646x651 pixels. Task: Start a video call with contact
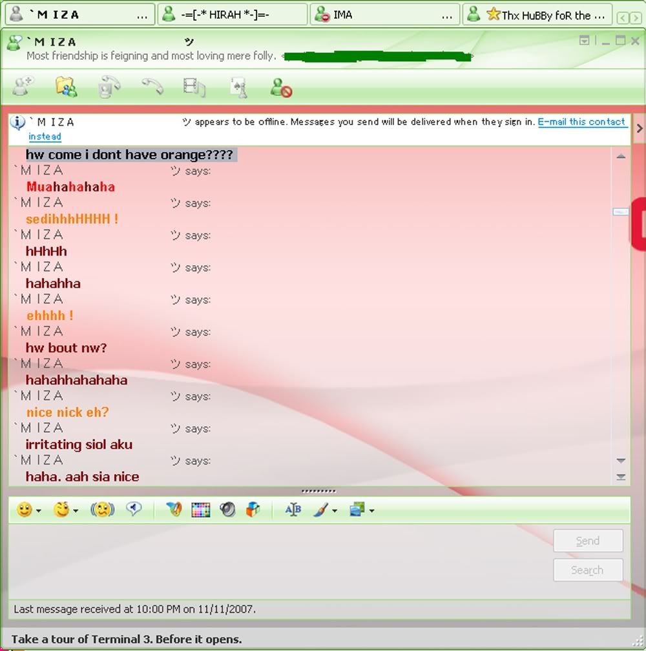[109, 86]
